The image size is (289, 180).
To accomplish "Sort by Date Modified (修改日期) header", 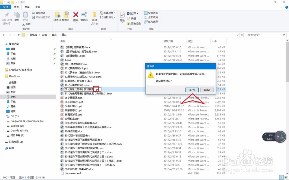I will click(168, 41).
